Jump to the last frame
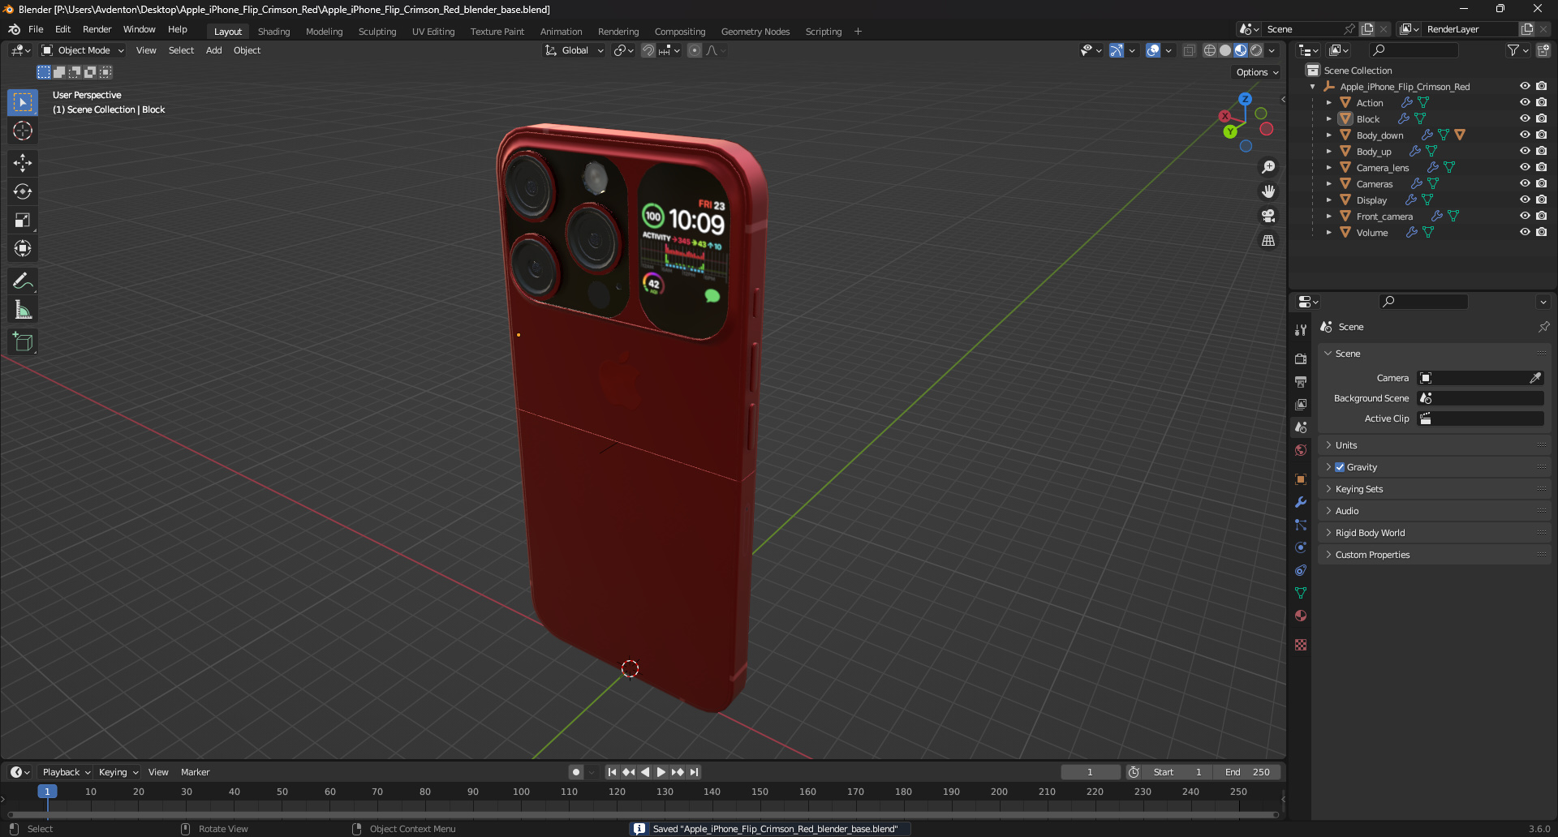 tap(695, 772)
